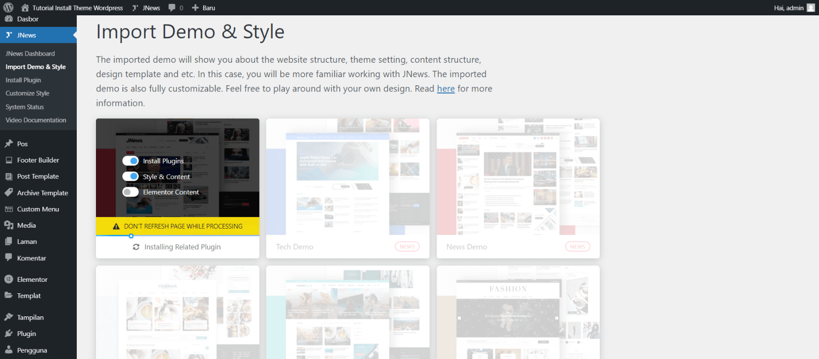Click the 'News Demo' title text
Screen dimensions: 819x359
coord(467,247)
